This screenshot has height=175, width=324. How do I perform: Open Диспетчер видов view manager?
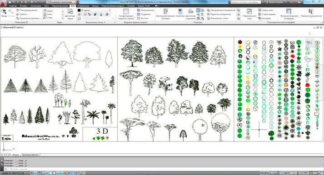point(70,14)
